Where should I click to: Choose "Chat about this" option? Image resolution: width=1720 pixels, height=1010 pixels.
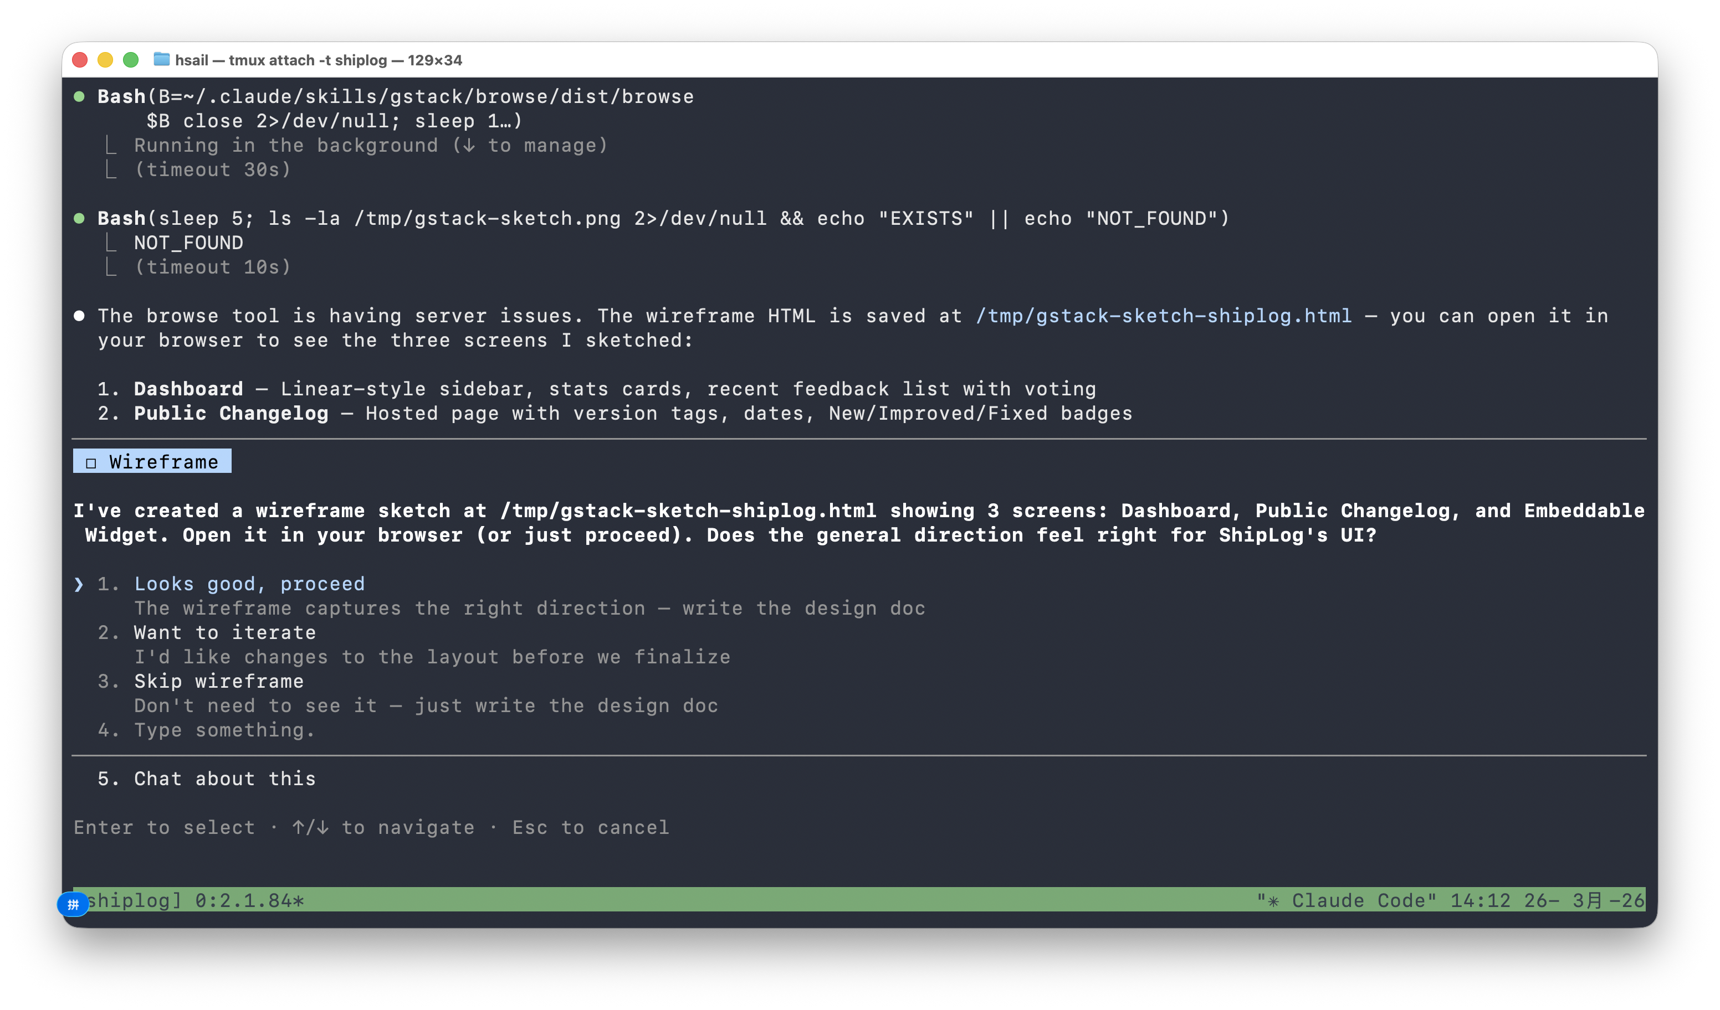[224, 779]
